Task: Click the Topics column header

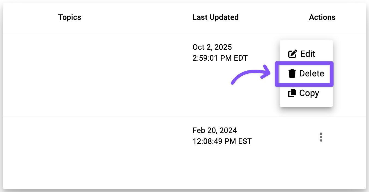Action: pyautogui.click(x=70, y=17)
